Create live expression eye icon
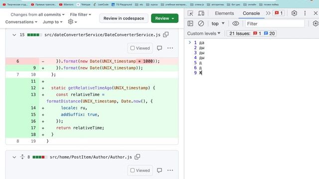This screenshot has width=319, height=179. point(236,23)
